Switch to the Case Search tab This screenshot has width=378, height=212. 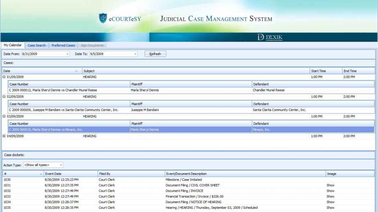[x=36, y=45]
